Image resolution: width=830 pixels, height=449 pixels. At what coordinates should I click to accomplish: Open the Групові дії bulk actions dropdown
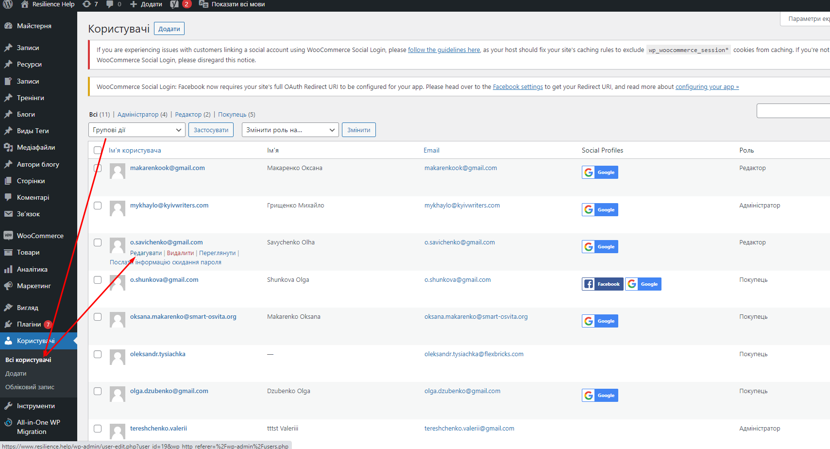click(137, 130)
